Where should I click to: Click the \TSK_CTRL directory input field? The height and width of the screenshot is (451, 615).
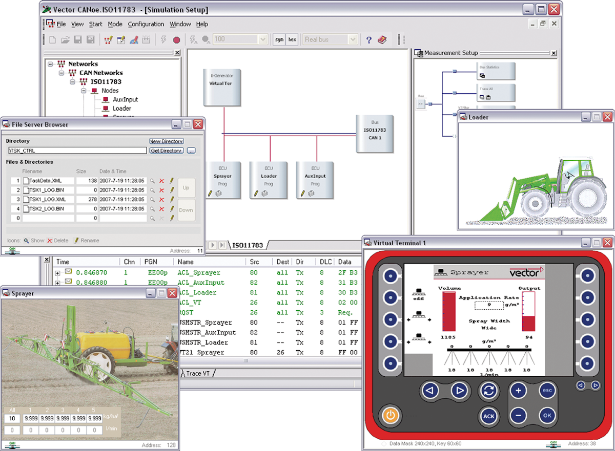(x=77, y=151)
